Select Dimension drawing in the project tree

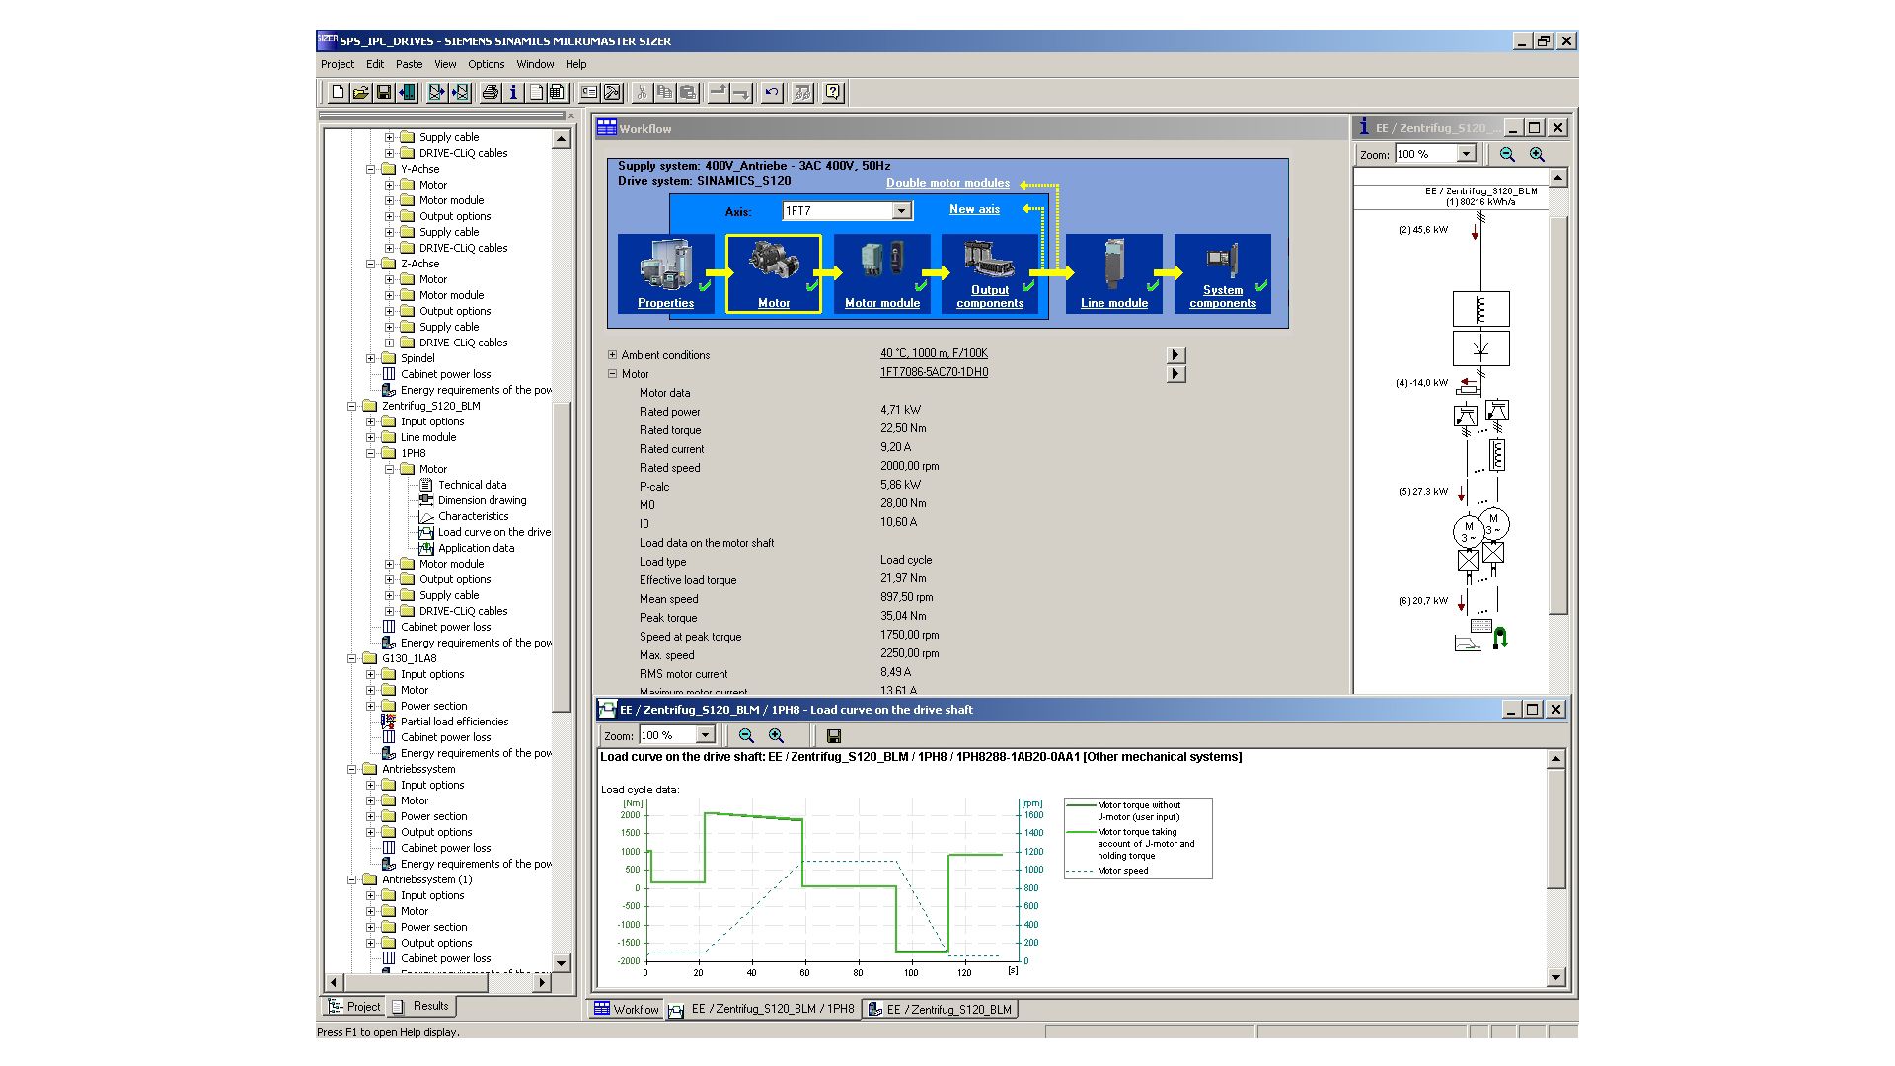coord(482,500)
